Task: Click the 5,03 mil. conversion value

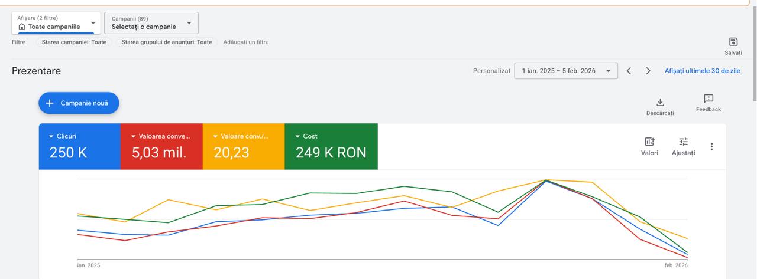Action: point(158,153)
